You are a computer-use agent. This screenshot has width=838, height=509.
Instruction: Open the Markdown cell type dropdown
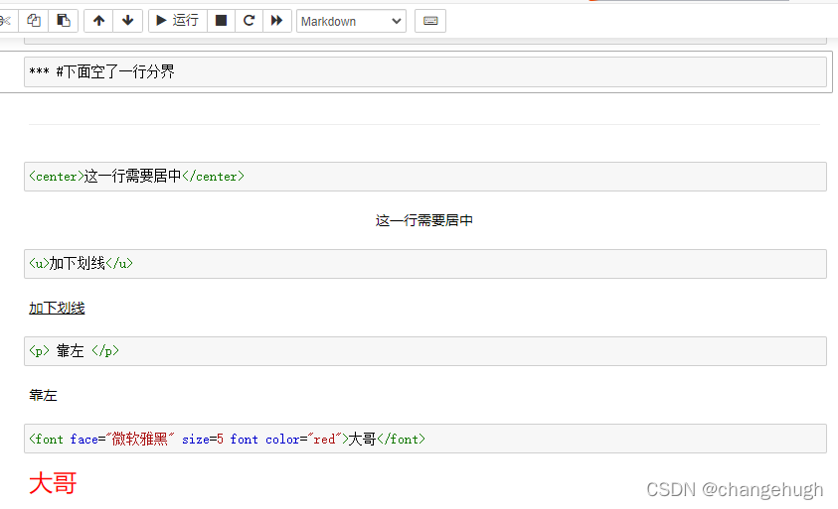coord(351,22)
